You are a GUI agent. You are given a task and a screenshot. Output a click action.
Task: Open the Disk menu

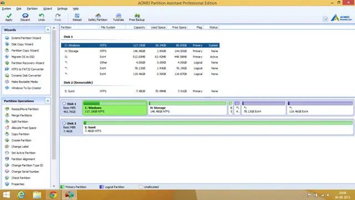pos(19,9)
